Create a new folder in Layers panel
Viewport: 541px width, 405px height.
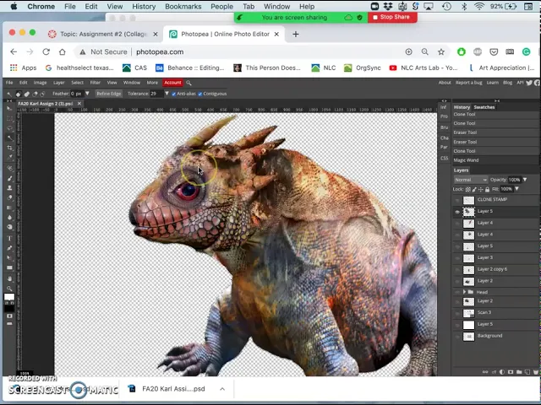pos(518,372)
